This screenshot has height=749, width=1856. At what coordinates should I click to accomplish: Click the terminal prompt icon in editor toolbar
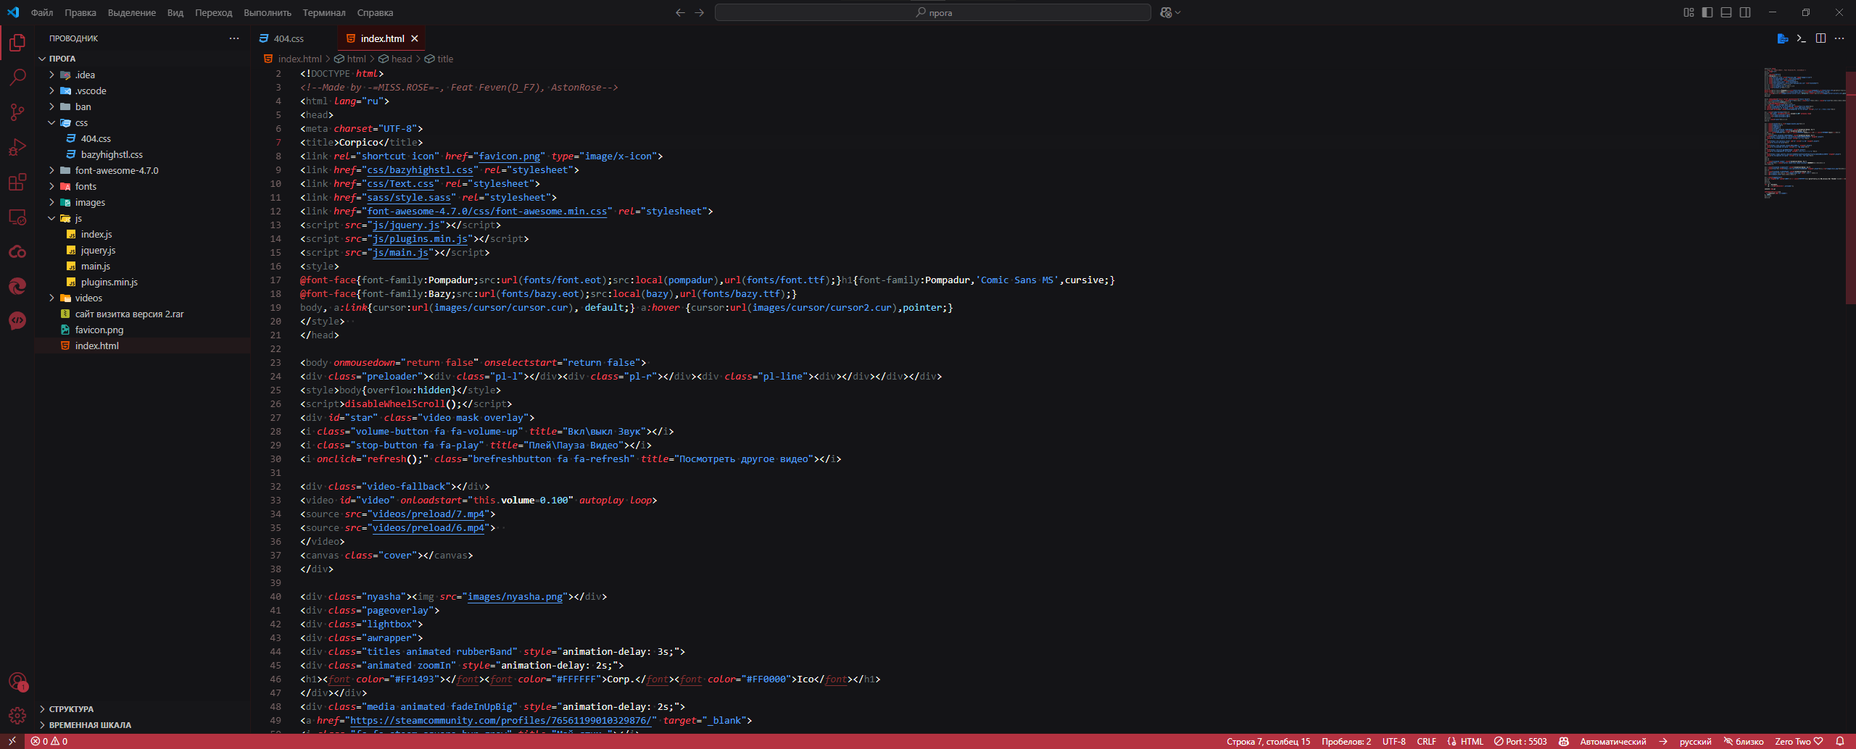1802,38
